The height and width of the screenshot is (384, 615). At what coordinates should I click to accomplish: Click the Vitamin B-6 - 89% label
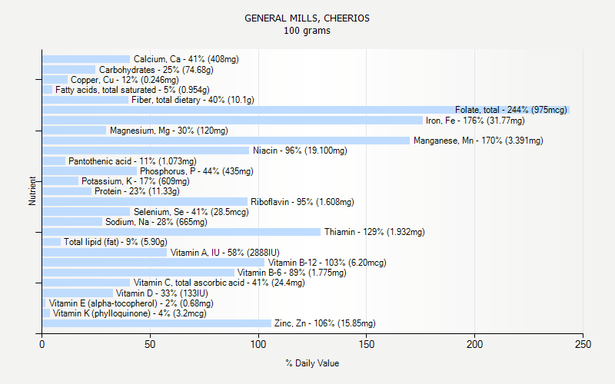click(292, 273)
